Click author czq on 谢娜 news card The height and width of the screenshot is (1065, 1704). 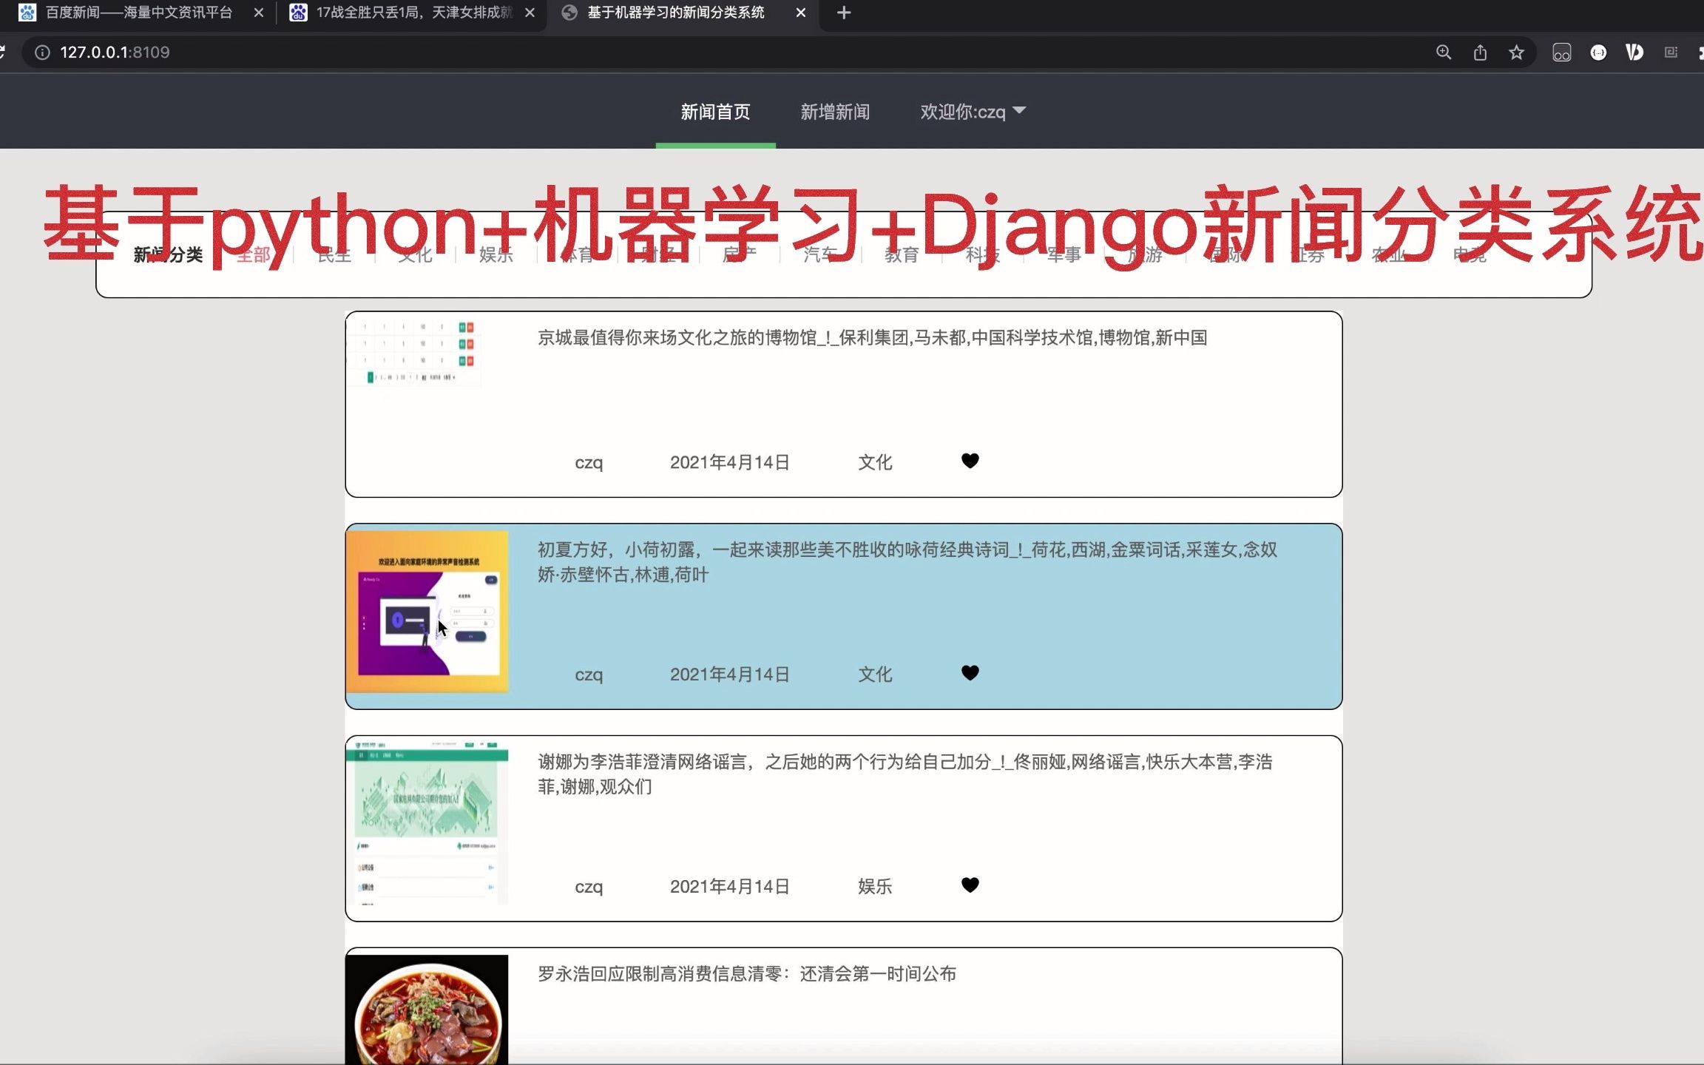tap(589, 887)
